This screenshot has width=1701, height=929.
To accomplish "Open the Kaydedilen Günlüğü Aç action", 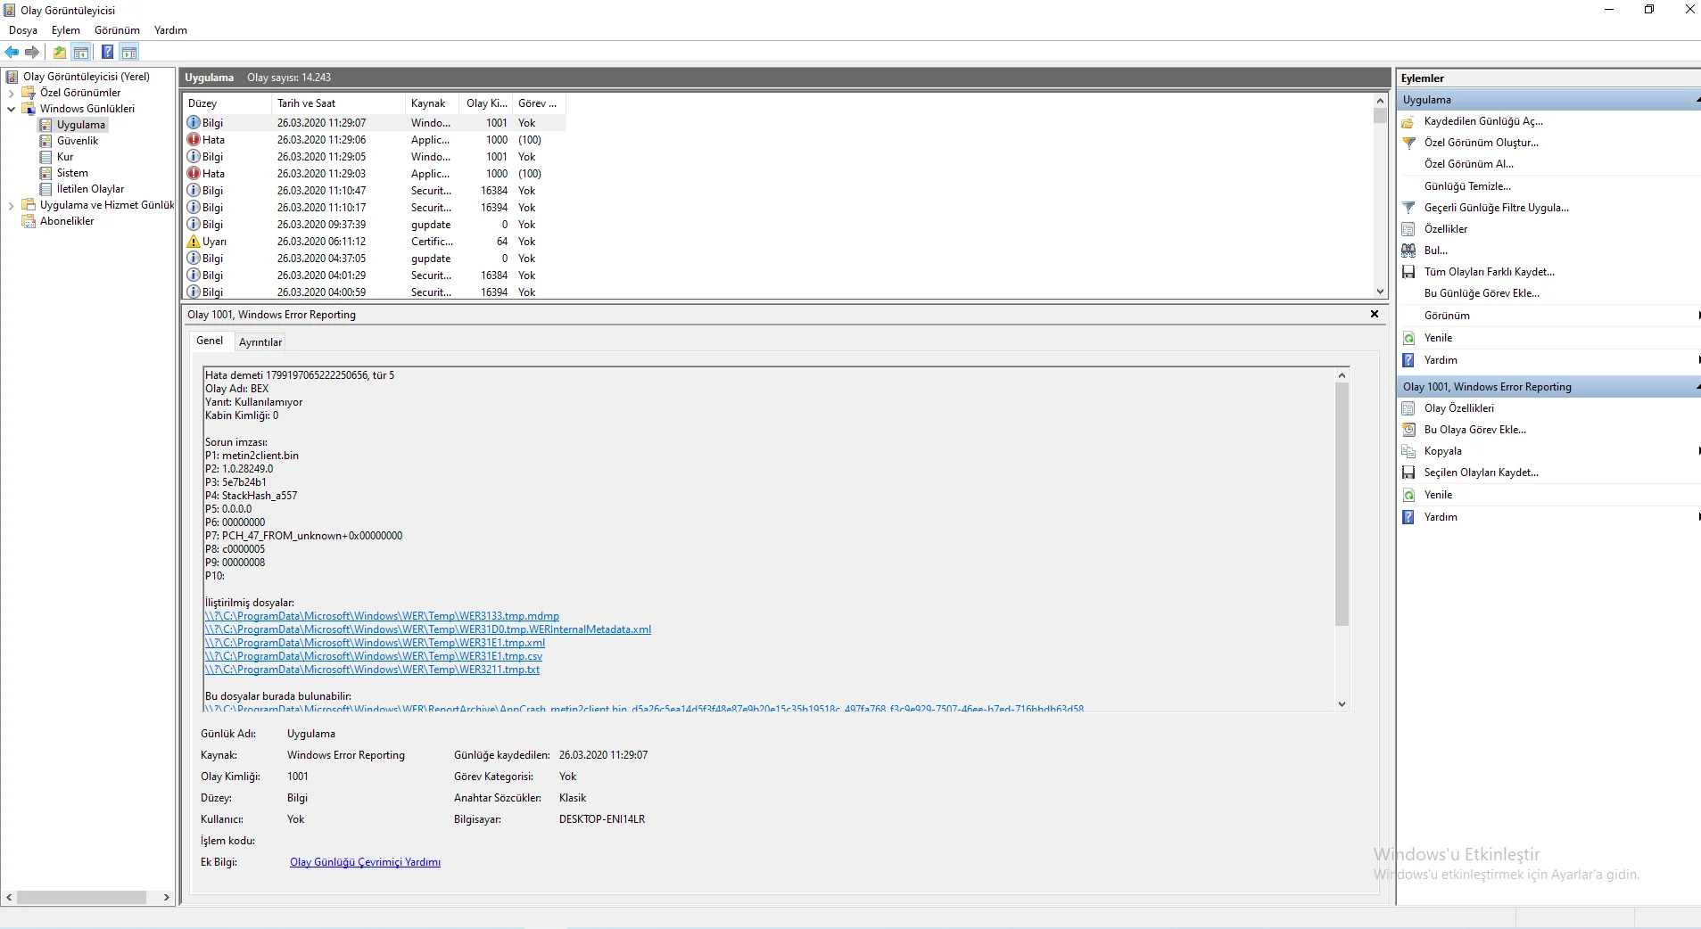I will point(1483,121).
